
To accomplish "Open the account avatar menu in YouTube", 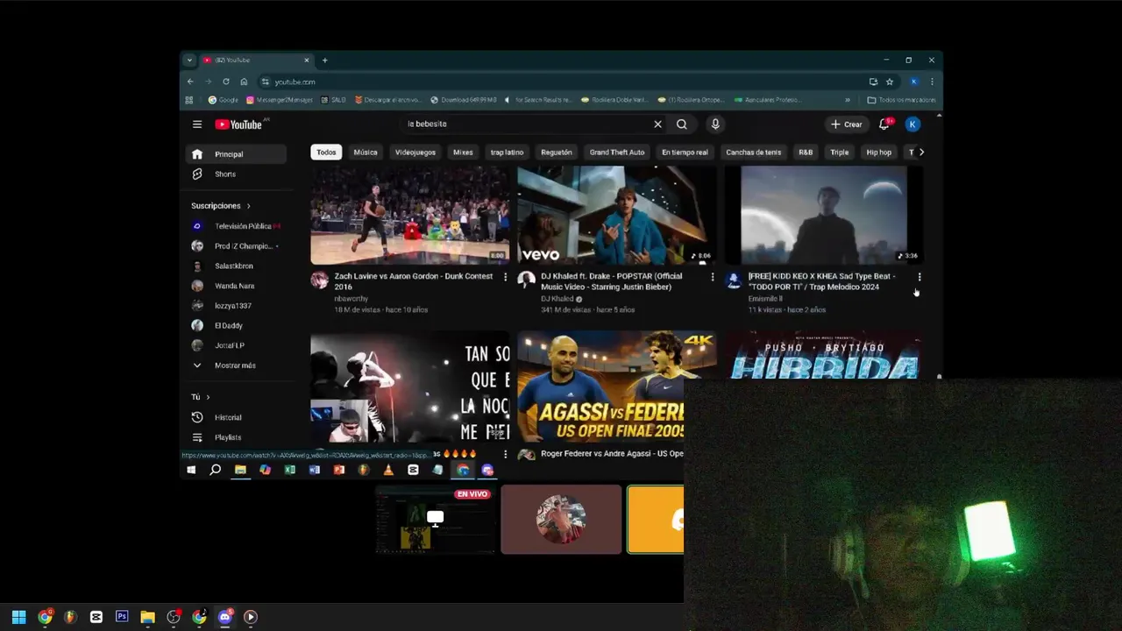I will [x=913, y=124].
